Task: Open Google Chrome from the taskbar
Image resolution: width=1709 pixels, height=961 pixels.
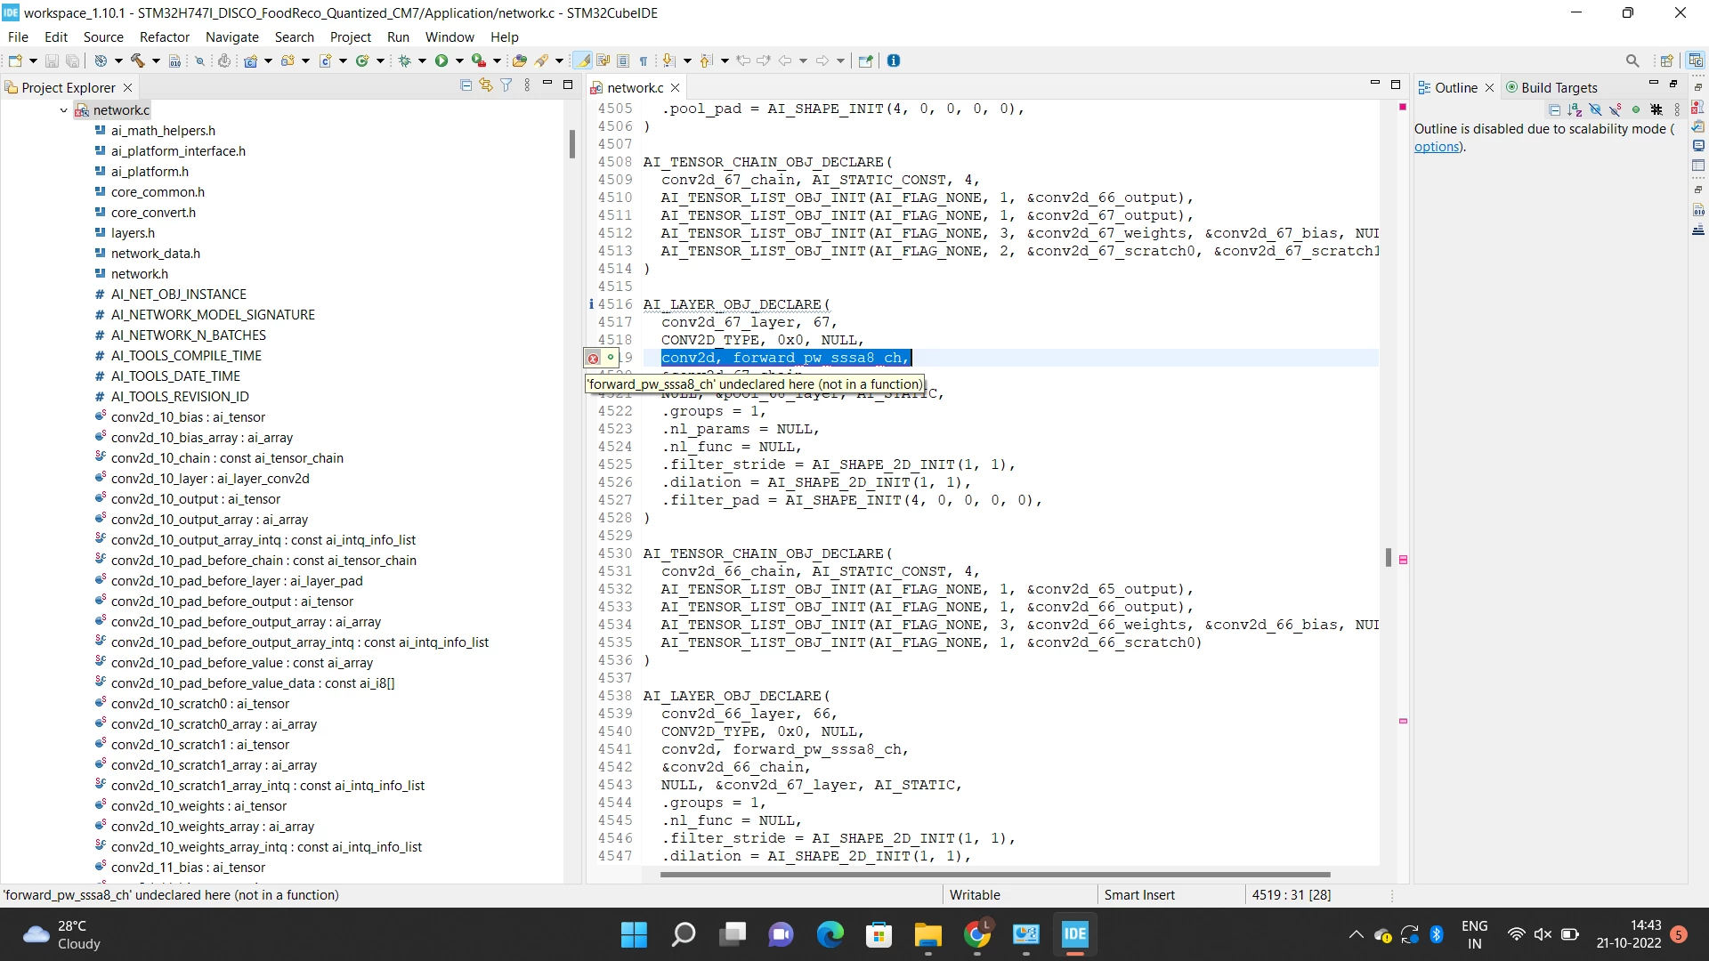Action: (976, 934)
